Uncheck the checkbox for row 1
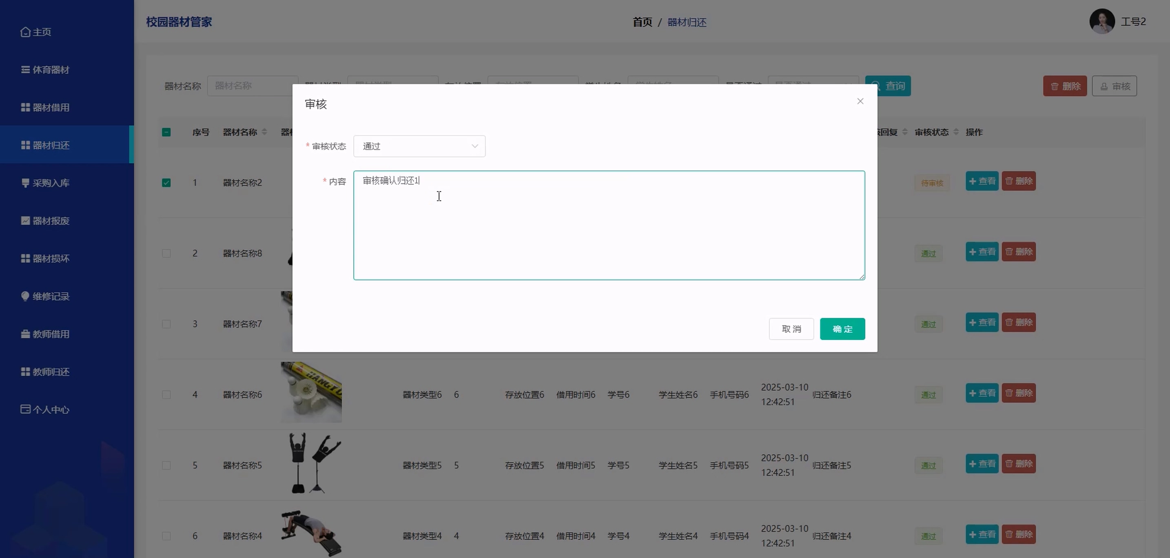 click(x=166, y=183)
